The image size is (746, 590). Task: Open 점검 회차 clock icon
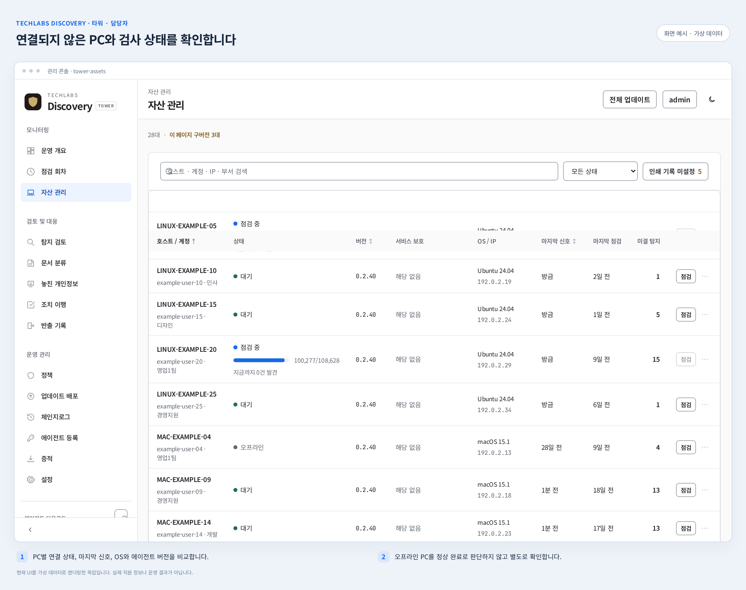pos(31,172)
